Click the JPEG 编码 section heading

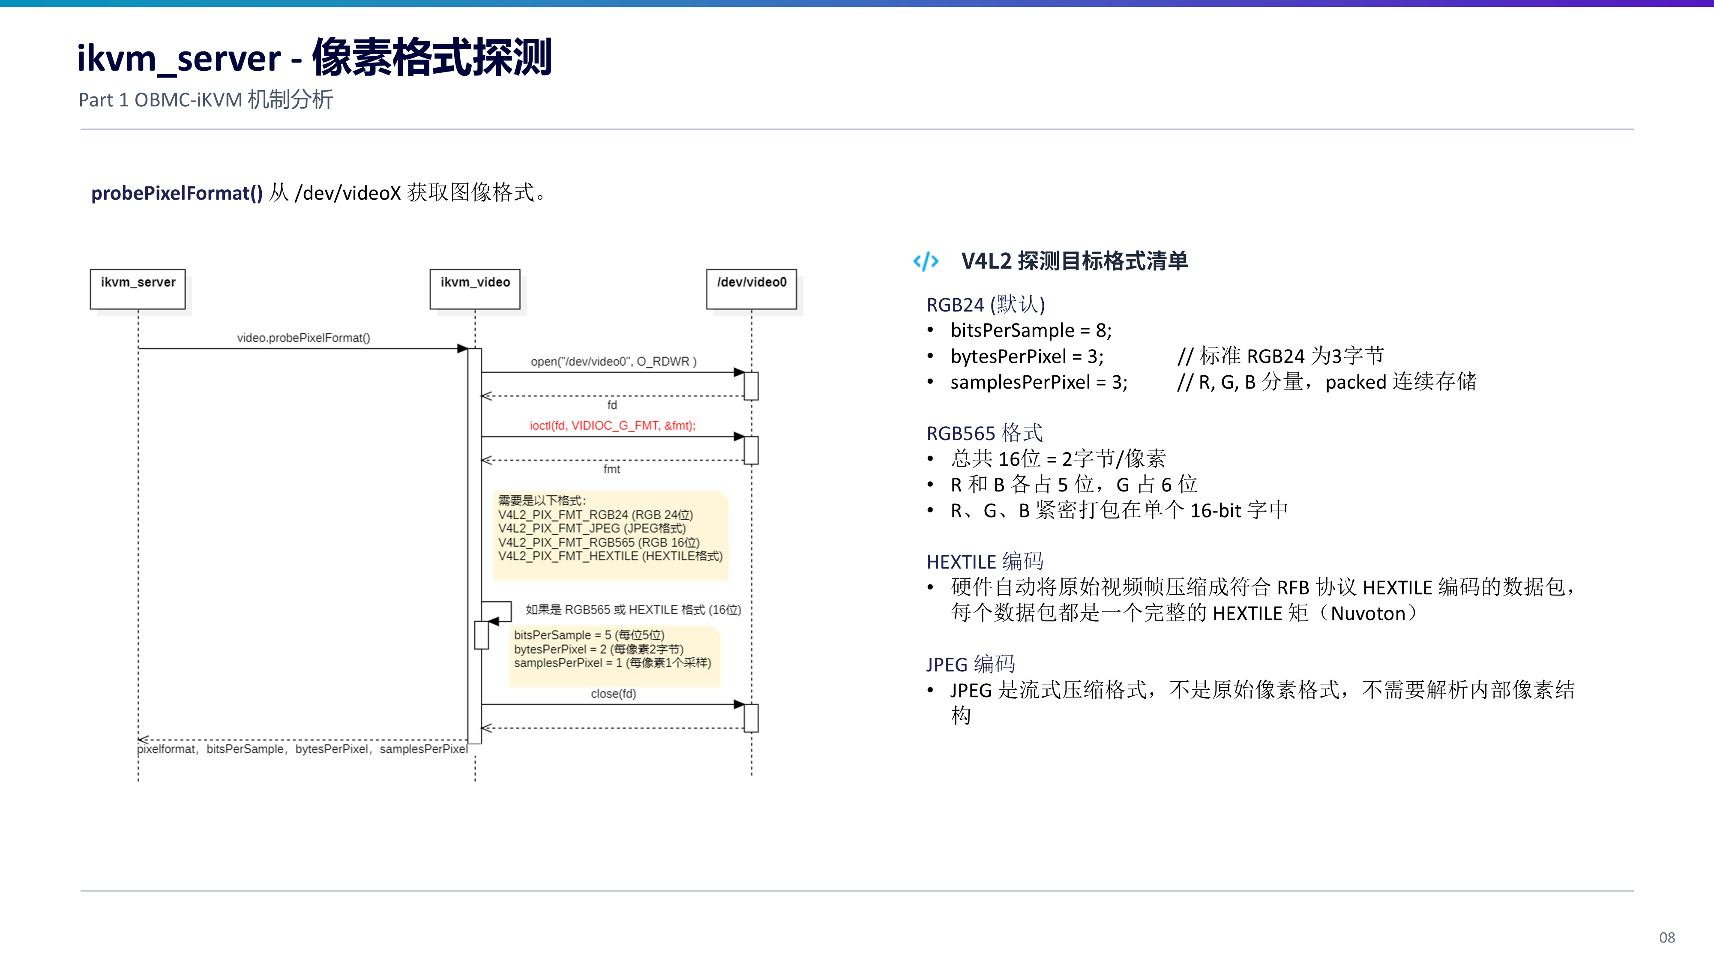970,664
